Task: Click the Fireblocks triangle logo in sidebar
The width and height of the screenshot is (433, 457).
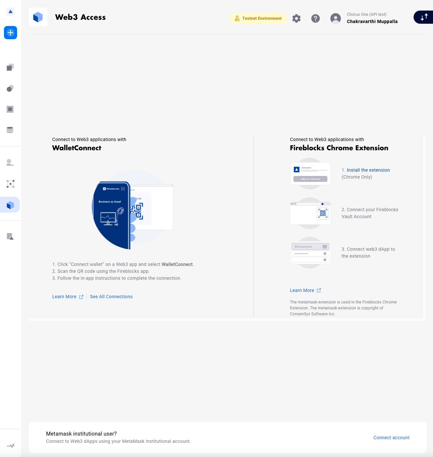Action: (11, 12)
